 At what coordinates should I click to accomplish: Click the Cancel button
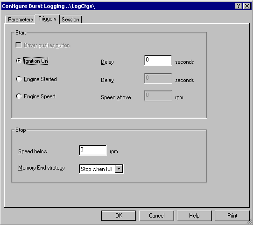(156, 216)
